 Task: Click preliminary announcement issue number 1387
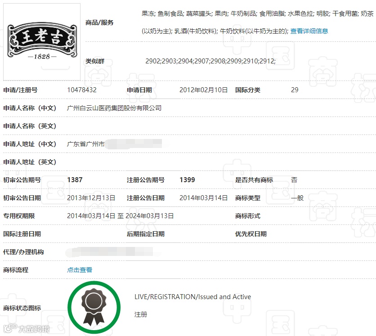(x=75, y=180)
